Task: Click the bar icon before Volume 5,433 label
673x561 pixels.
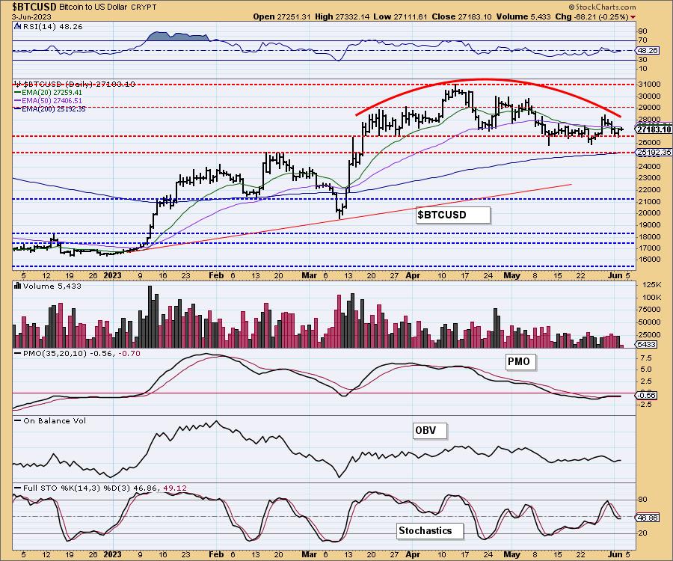Action: [18, 286]
